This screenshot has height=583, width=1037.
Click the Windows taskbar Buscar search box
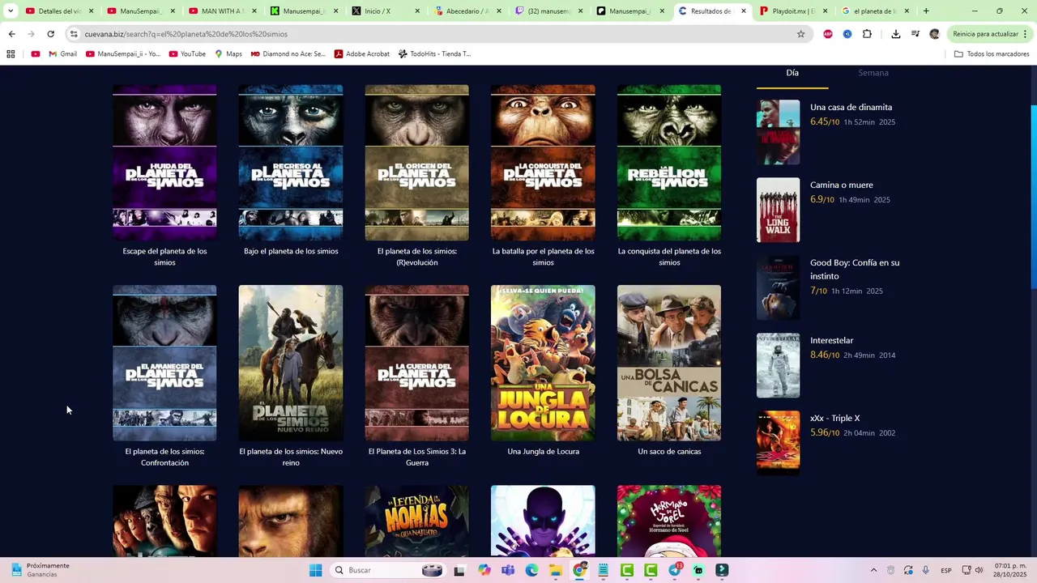coord(388,570)
